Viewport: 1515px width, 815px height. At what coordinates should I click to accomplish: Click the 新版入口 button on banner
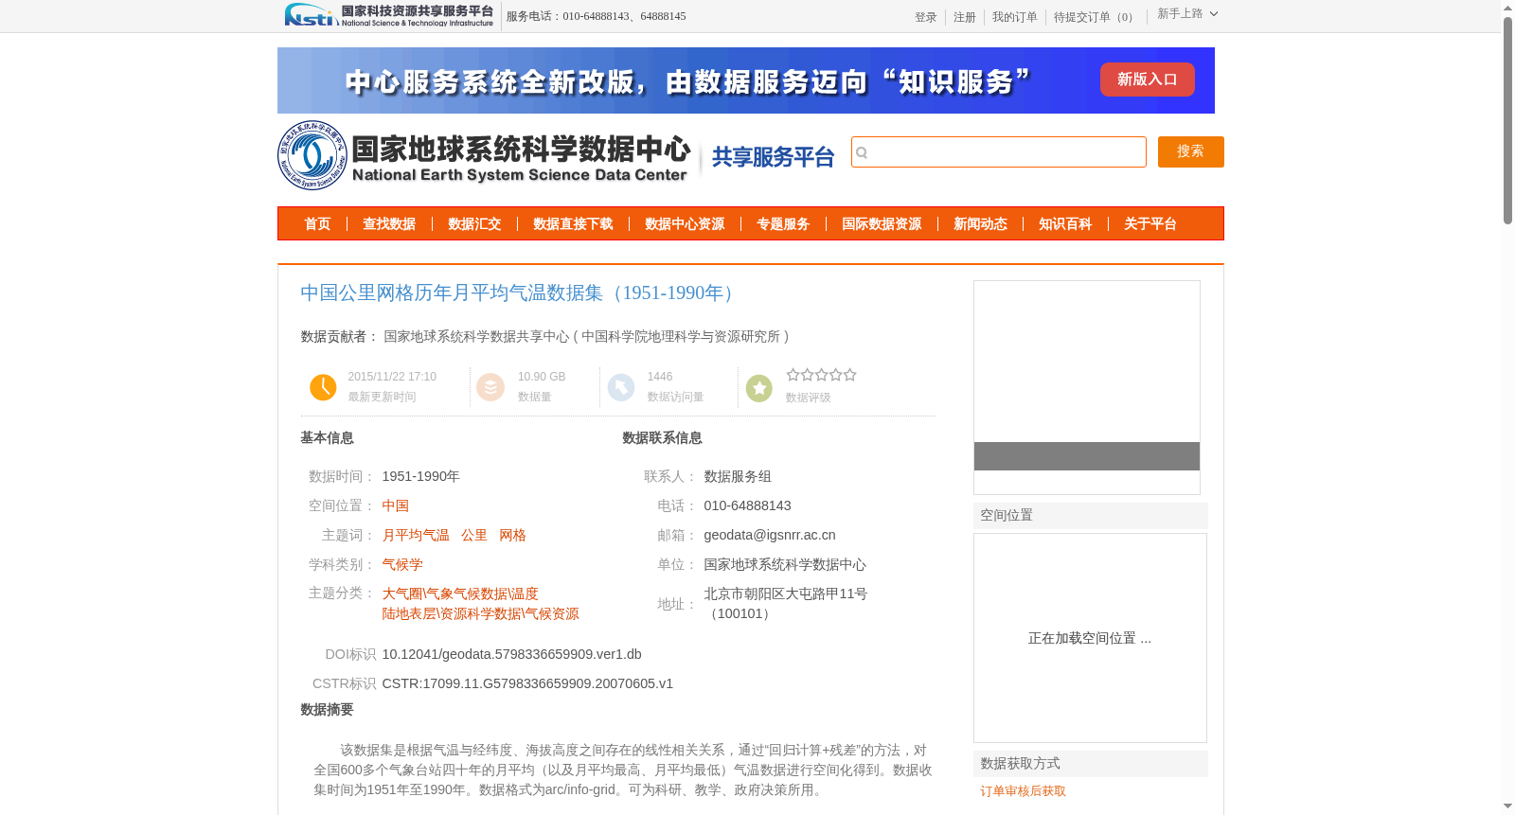point(1147,80)
